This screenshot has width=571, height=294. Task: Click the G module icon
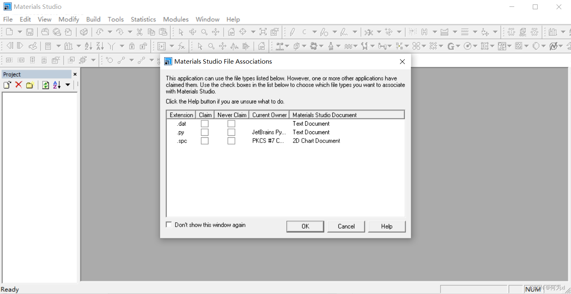point(451,46)
